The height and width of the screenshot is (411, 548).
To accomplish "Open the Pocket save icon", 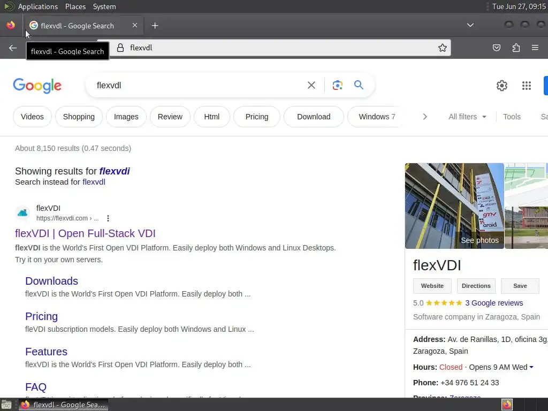I will pyautogui.click(x=497, y=48).
